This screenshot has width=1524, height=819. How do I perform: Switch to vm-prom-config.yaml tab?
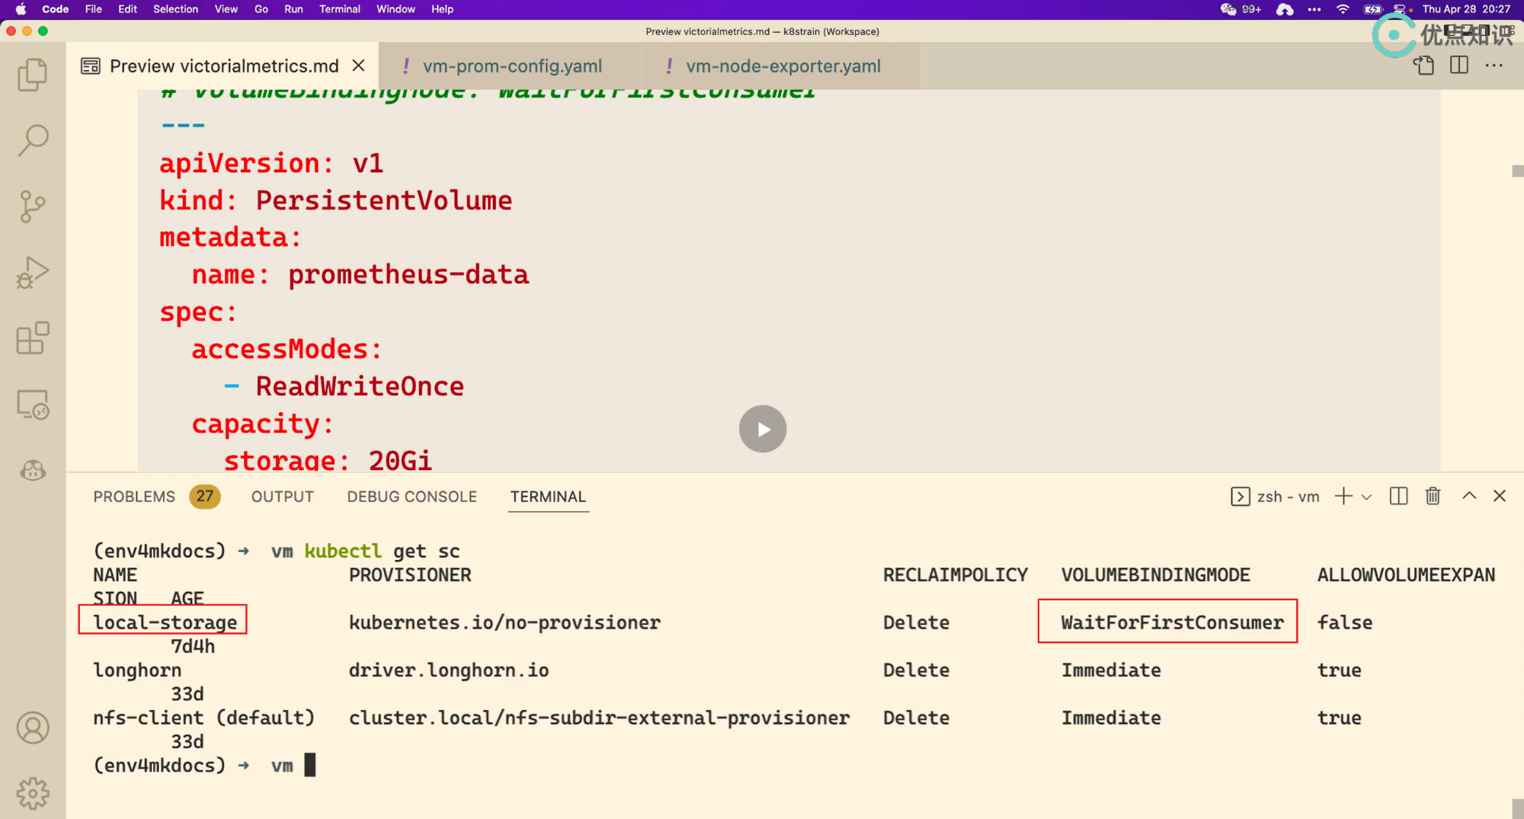tap(512, 66)
